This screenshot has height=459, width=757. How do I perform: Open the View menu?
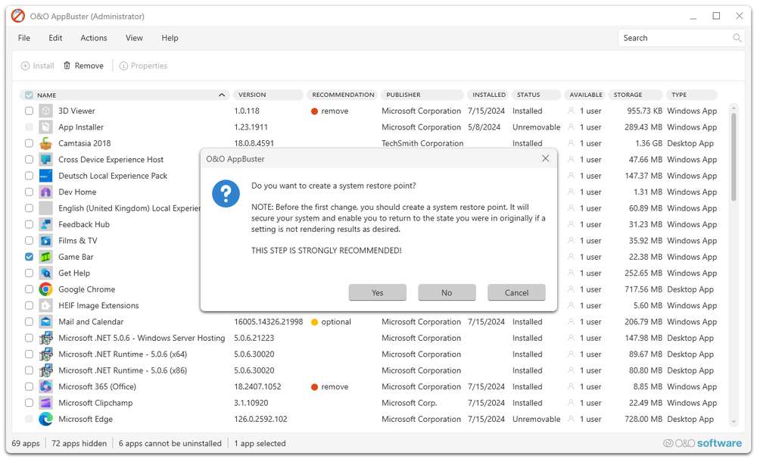pos(134,38)
